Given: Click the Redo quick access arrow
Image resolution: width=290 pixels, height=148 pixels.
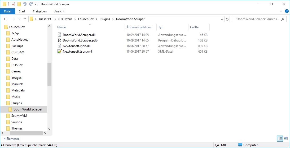Looking at the screenshot, I should pyautogui.click(x=31, y=4).
